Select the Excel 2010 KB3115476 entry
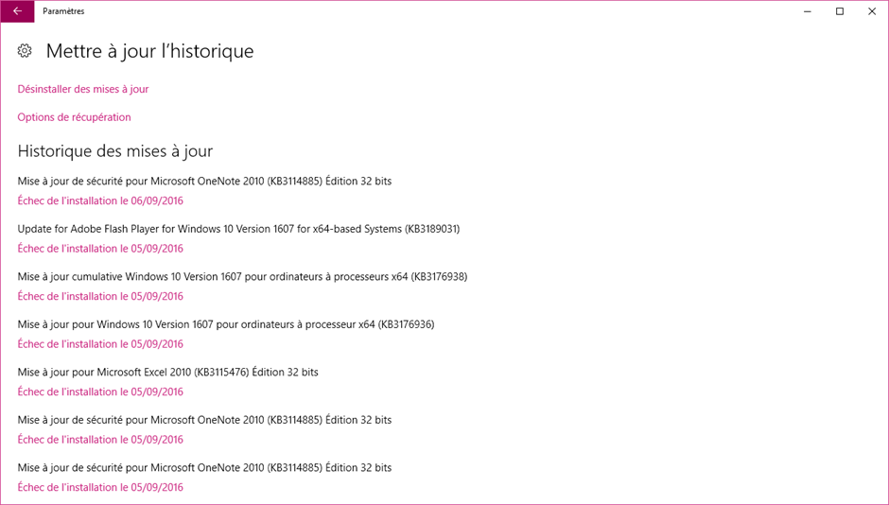This screenshot has height=505, width=889. [167, 373]
